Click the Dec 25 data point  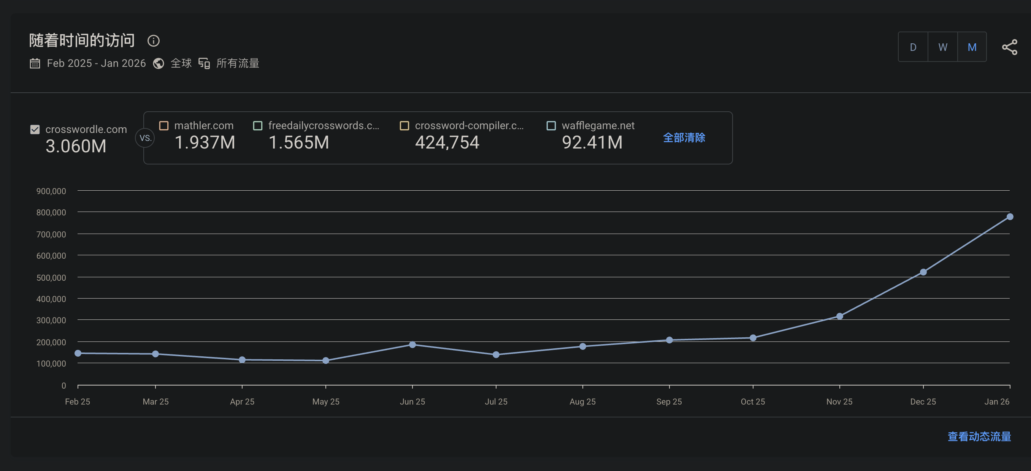923,272
